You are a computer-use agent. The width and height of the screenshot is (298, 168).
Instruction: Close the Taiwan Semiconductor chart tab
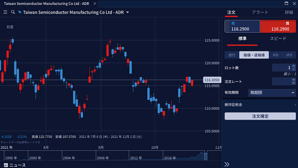point(95,3)
